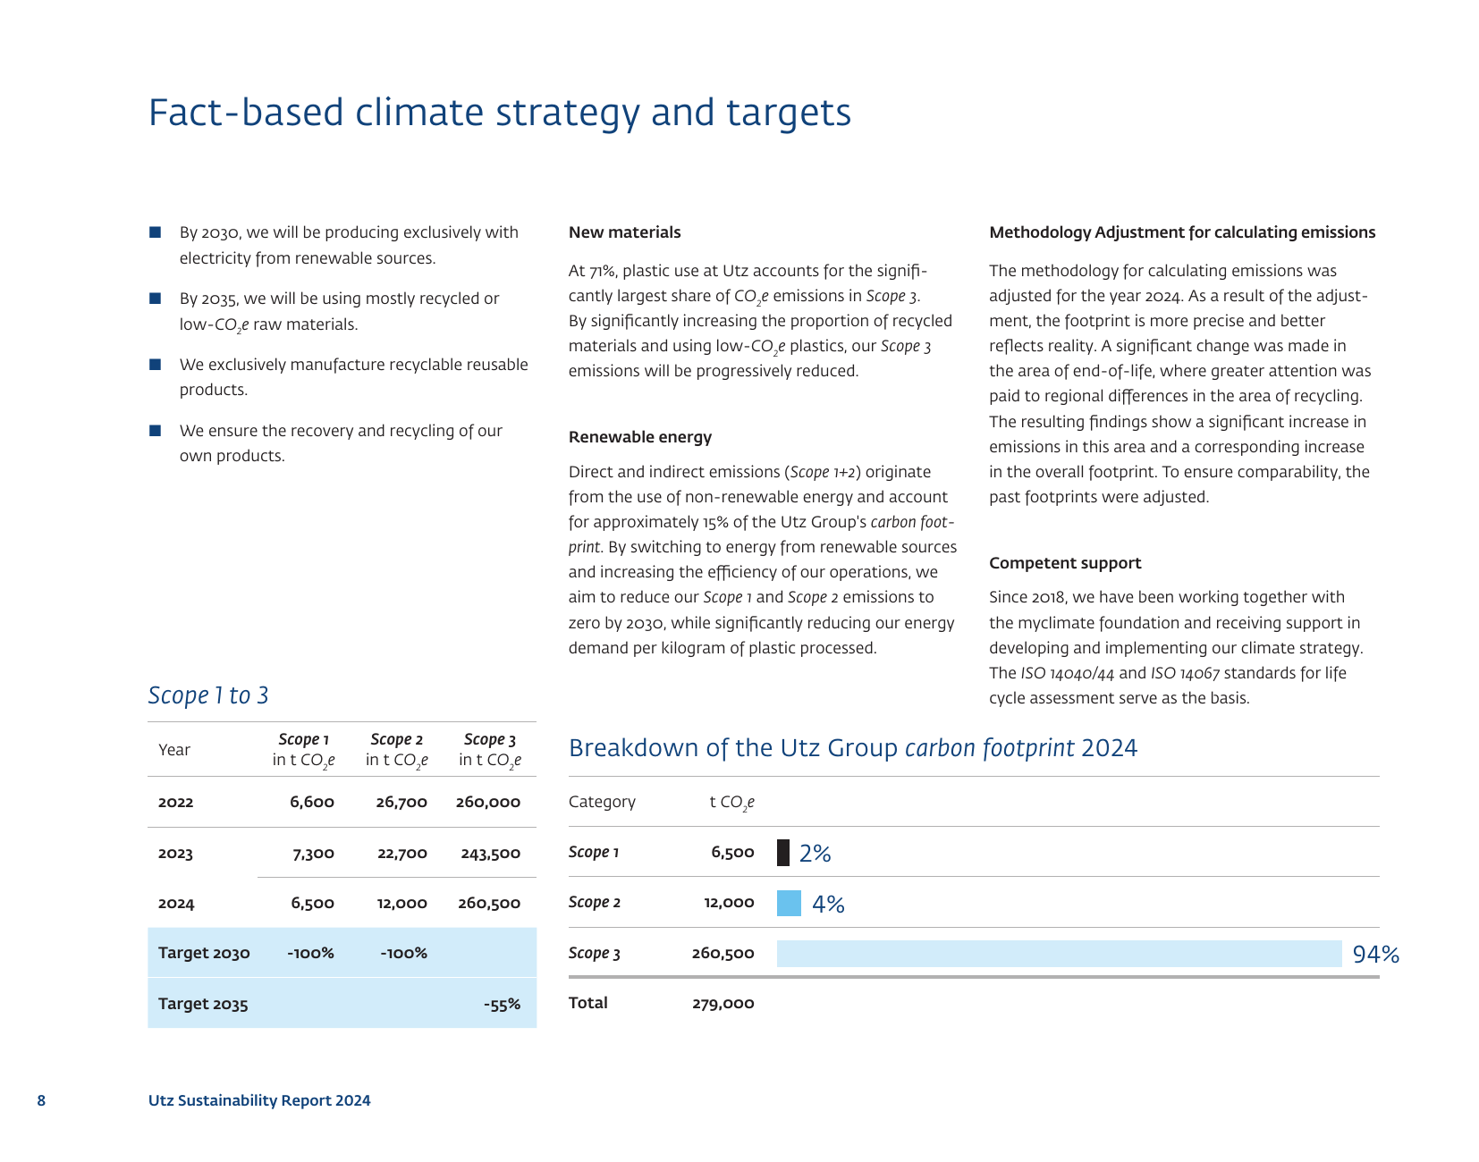Click the "Year" column header
This screenshot has width=1479, height=1162.
click(174, 750)
